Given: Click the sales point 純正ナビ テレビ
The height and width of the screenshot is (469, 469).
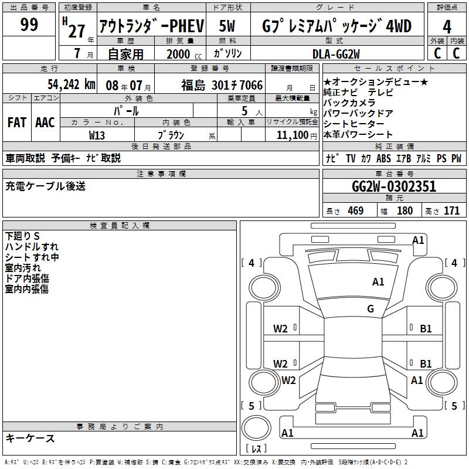Looking at the screenshot, I should tap(358, 92).
